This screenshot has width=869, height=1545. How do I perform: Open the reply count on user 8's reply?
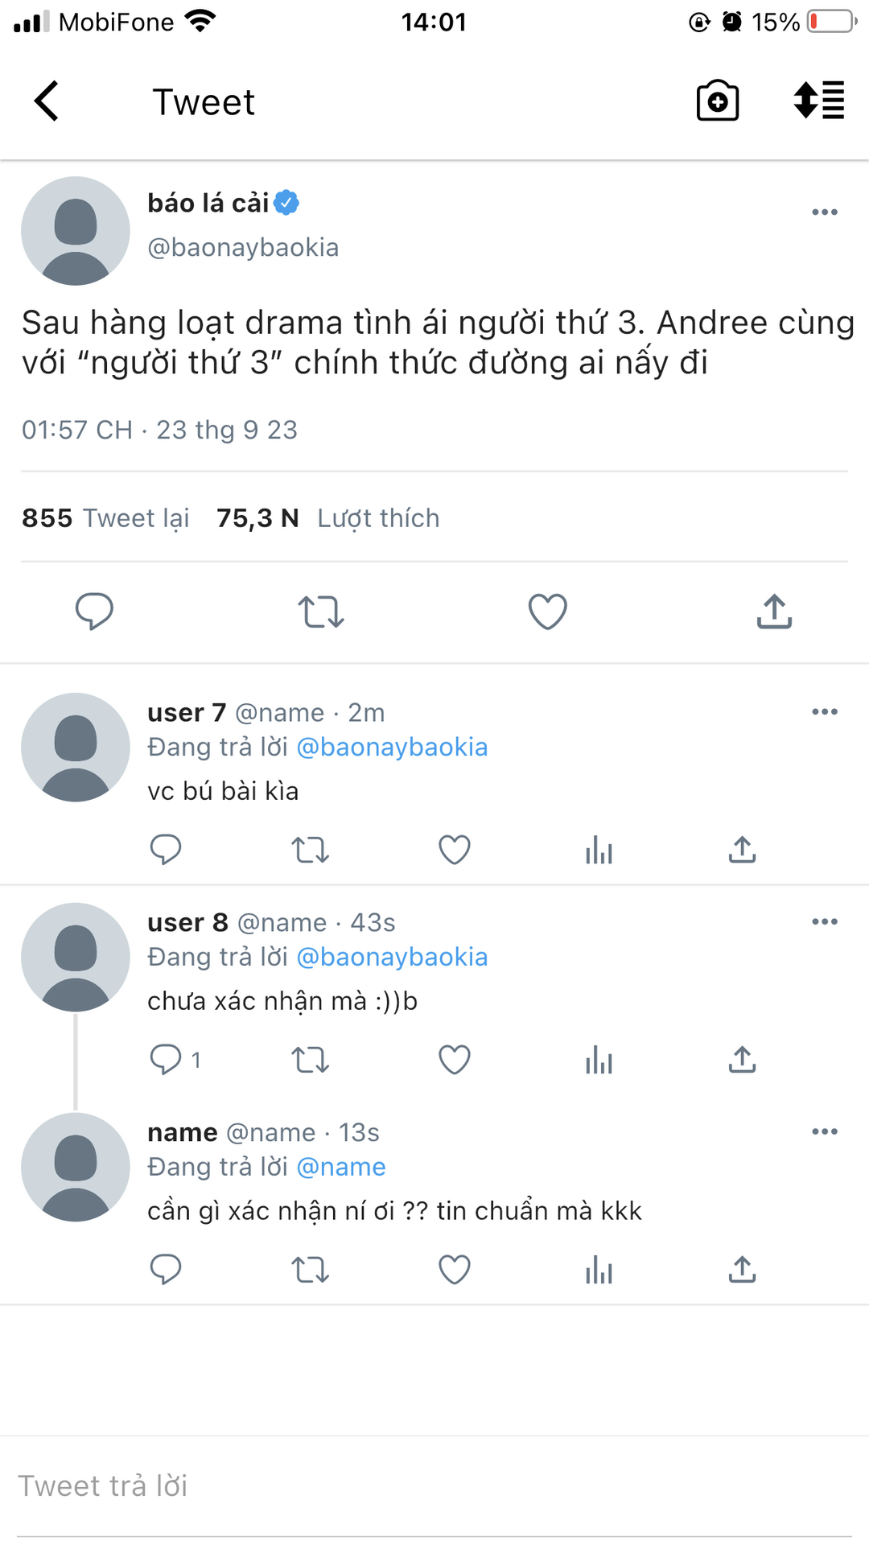pos(175,1060)
